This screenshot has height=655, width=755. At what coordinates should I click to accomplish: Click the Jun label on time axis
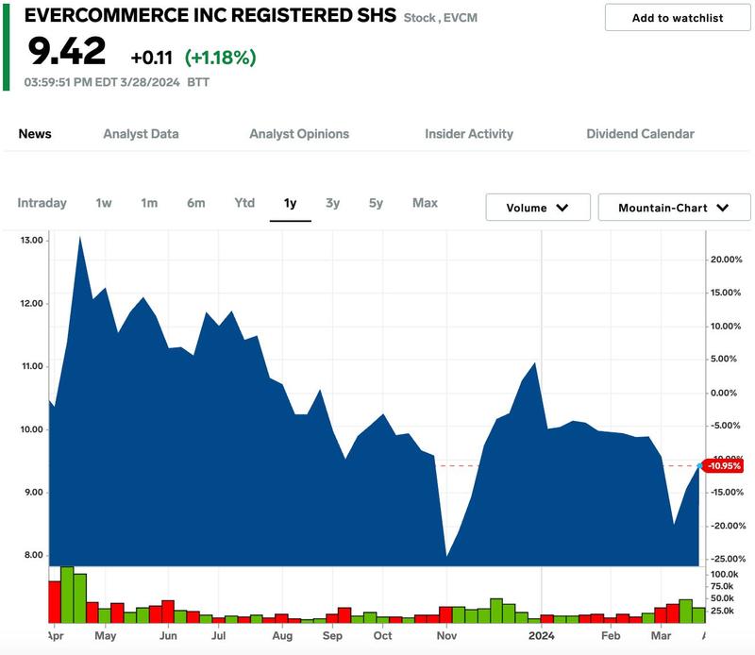pyautogui.click(x=168, y=636)
